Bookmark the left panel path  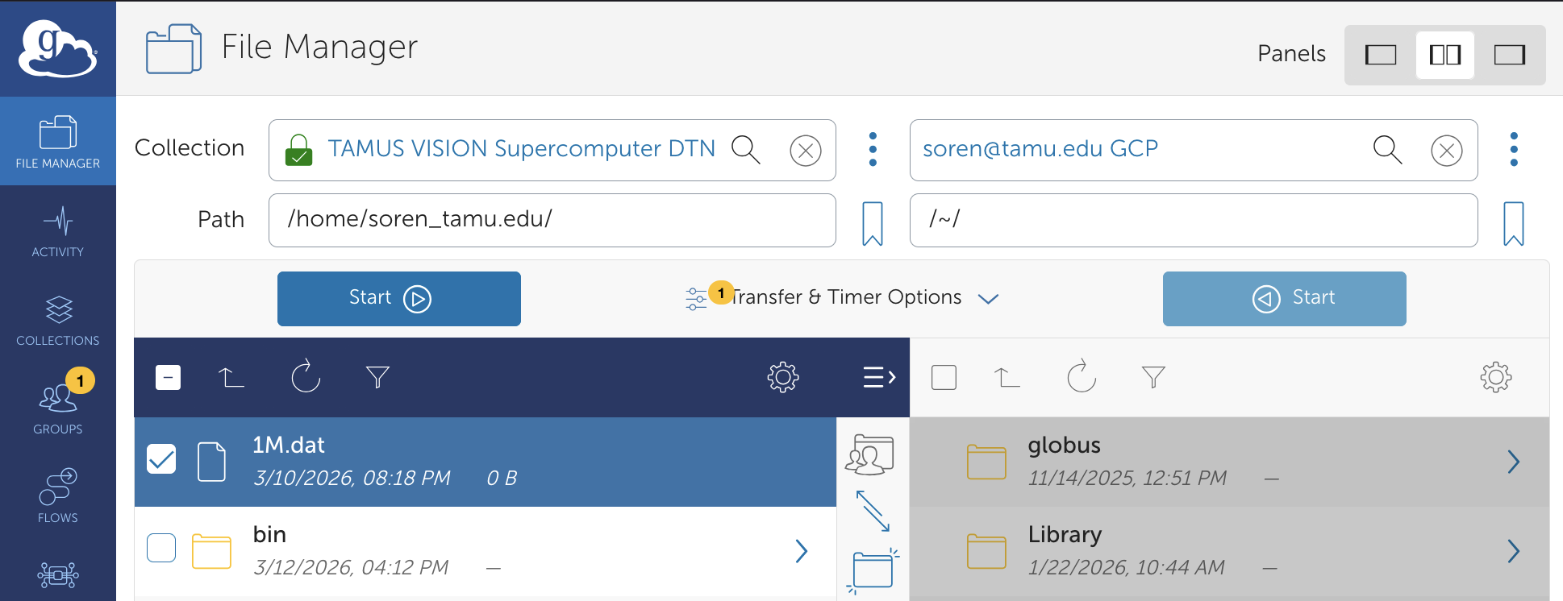[873, 223]
